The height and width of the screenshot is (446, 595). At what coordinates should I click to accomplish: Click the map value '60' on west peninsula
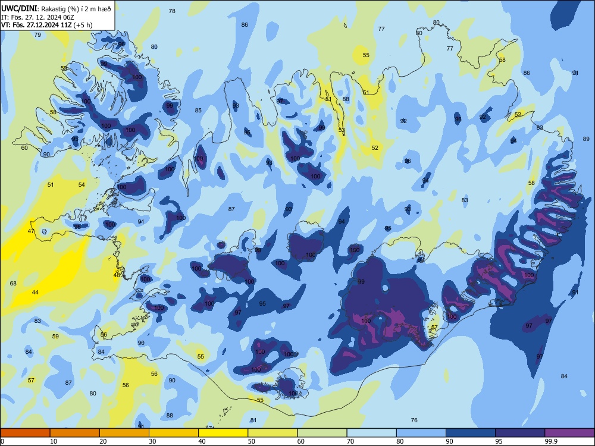24,148
